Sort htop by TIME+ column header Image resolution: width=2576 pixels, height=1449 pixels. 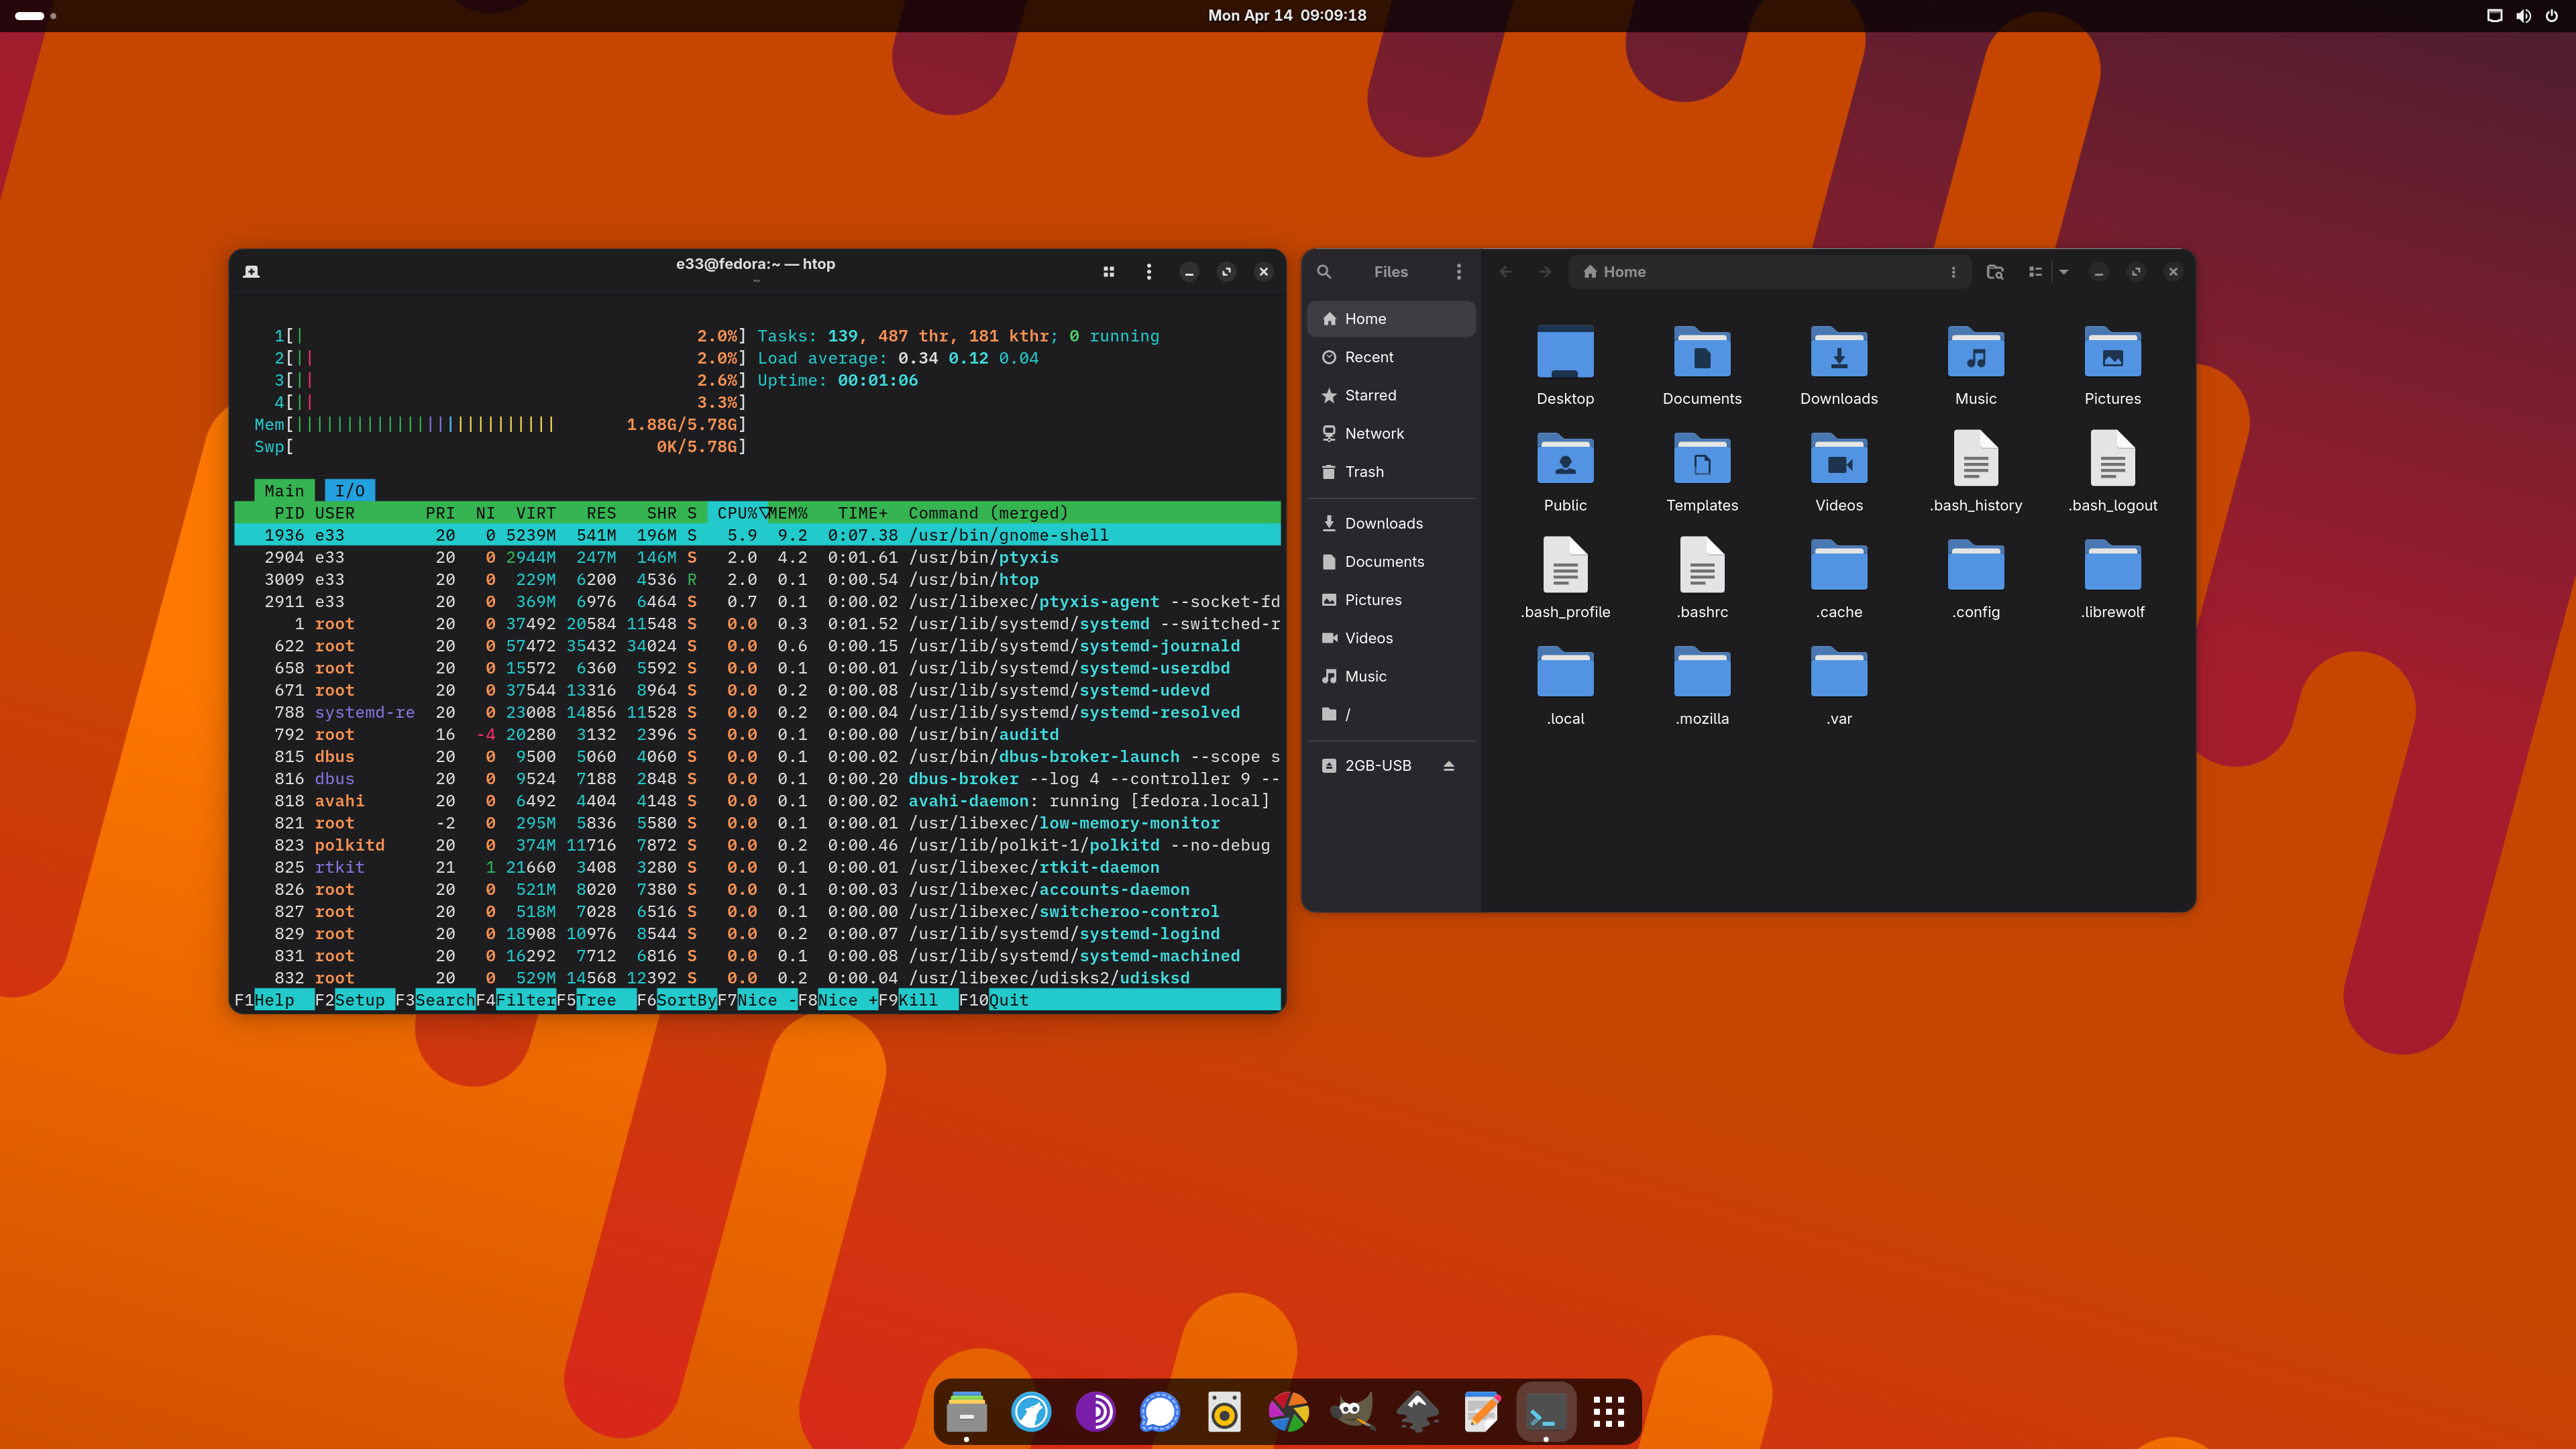tap(862, 513)
